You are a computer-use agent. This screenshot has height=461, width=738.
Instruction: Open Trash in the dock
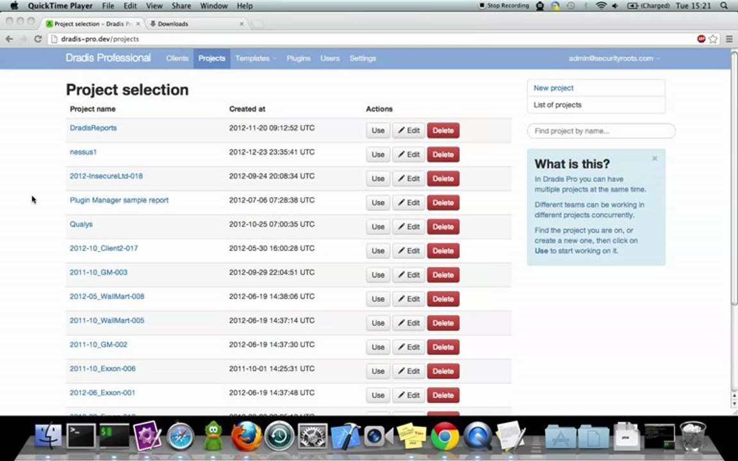coord(693,436)
